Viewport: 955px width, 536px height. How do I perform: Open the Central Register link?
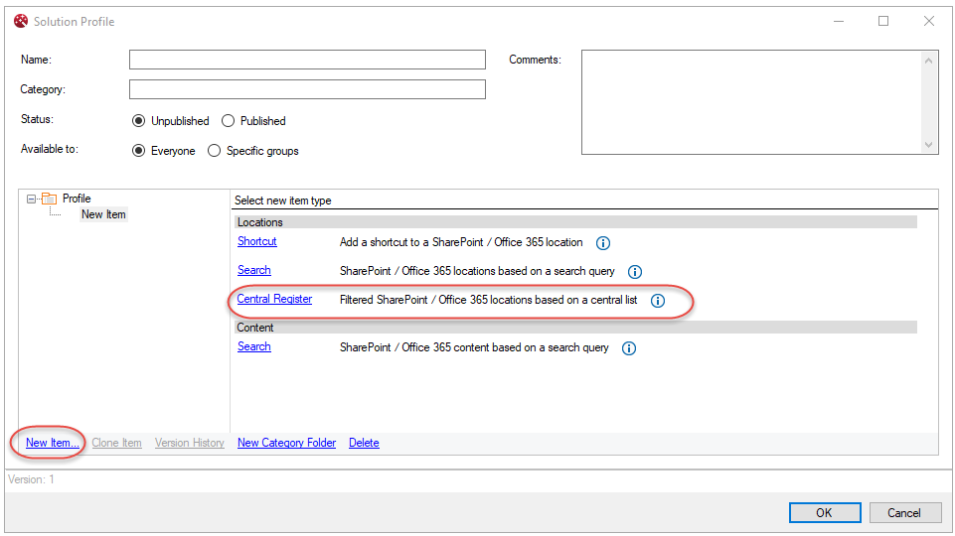(274, 300)
